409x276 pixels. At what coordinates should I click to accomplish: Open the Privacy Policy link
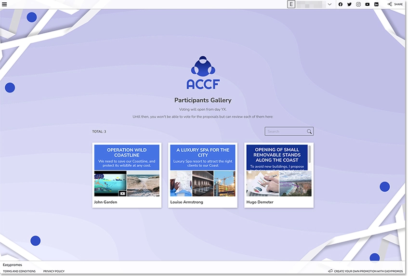coord(54,271)
